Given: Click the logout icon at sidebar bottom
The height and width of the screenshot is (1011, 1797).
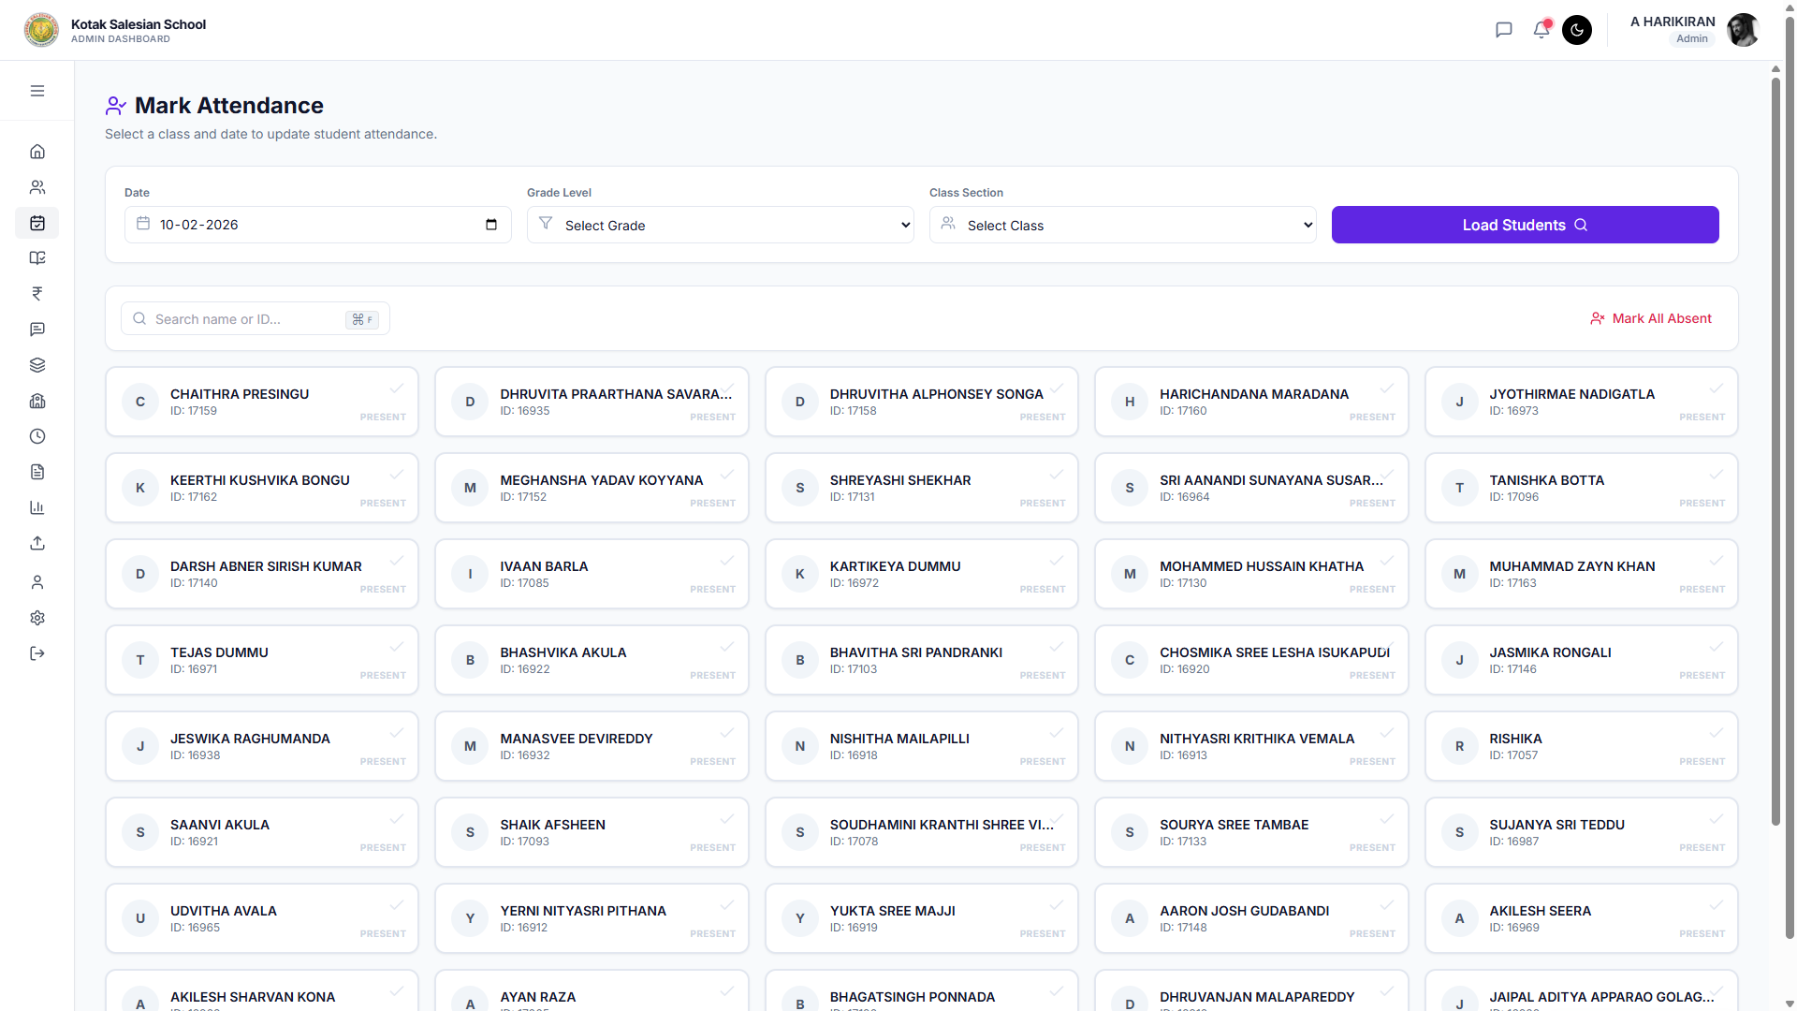Looking at the screenshot, I should [x=37, y=653].
